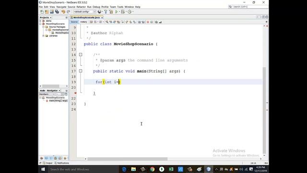This screenshot has height=173, width=307.
Task: Click the Undo toolbar icon
Action: 63,12
